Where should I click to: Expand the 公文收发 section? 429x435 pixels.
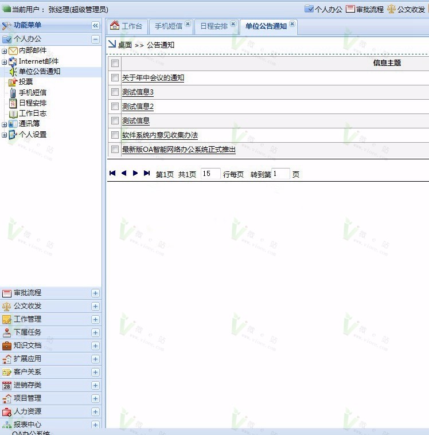point(95,306)
